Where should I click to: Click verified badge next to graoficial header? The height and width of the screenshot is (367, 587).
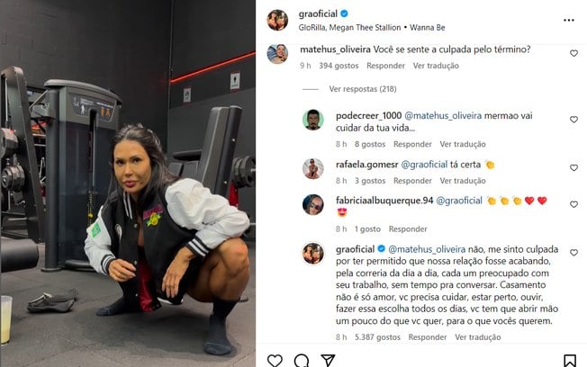pos(344,13)
